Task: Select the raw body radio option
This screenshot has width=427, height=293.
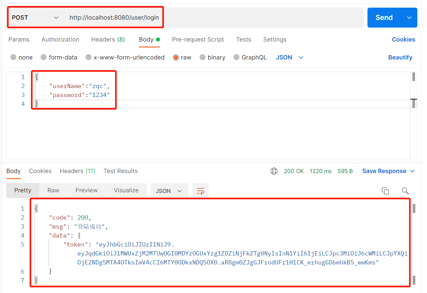Action: click(x=176, y=57)
